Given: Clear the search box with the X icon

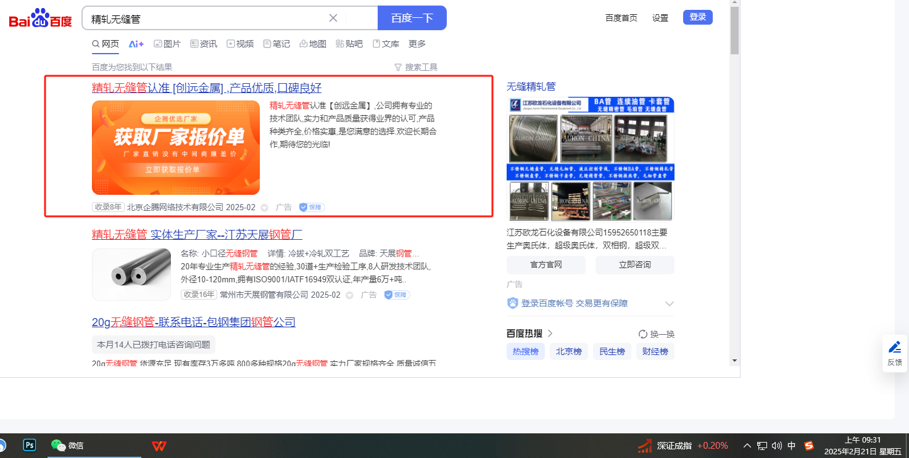Looking at the screenshot, I should 333,18.
